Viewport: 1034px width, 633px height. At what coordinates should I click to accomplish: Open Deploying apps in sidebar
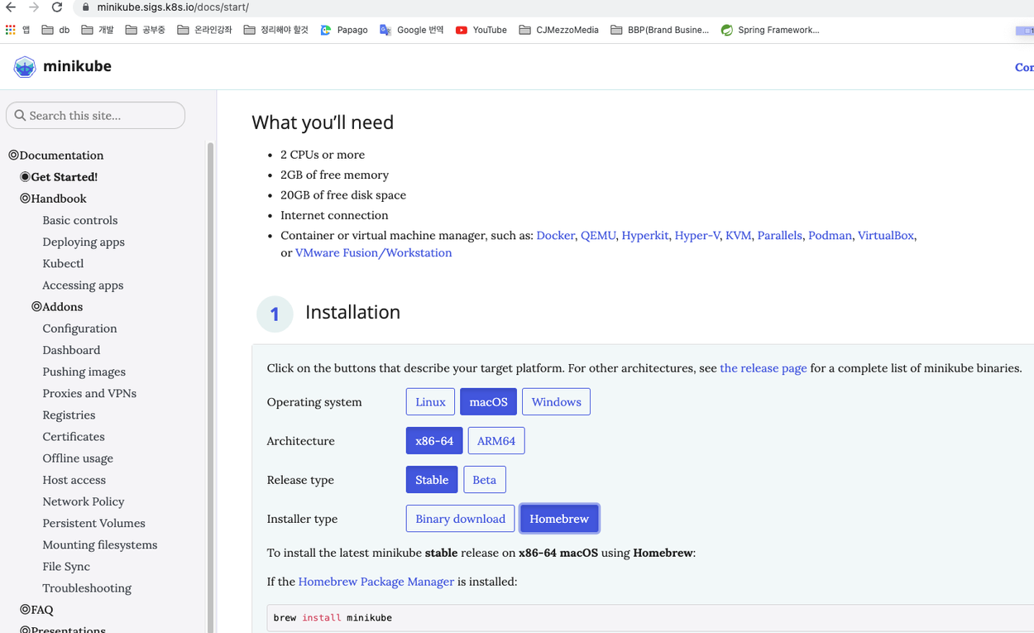[84, 242]
